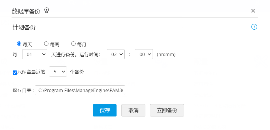The image size is (270, 130).
Task: Open the help question mark icon
Action: [254, 27]
